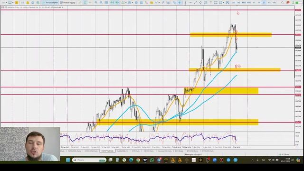Open the Windows Start menu

68,160
